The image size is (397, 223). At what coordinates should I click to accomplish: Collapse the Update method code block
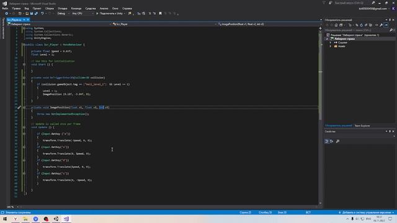[x=24, y=127]
